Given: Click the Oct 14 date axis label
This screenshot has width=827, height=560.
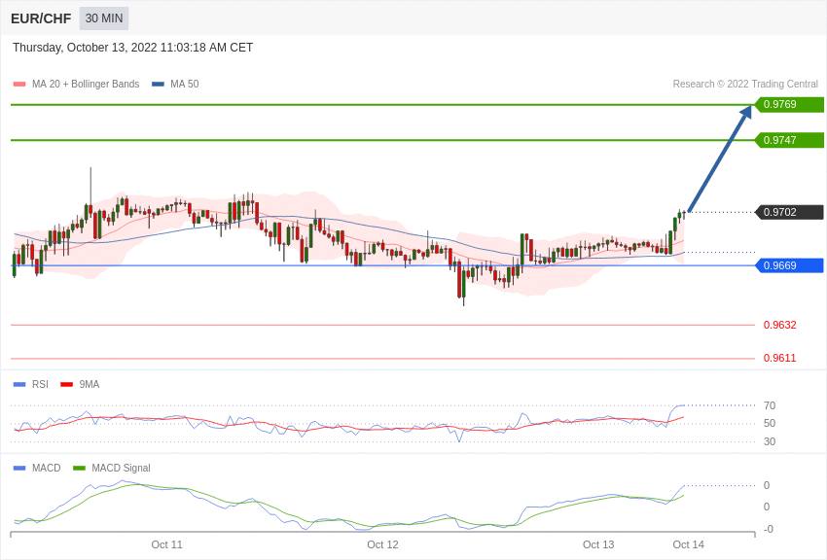Looking at the screenshot, I should (688, 544).
